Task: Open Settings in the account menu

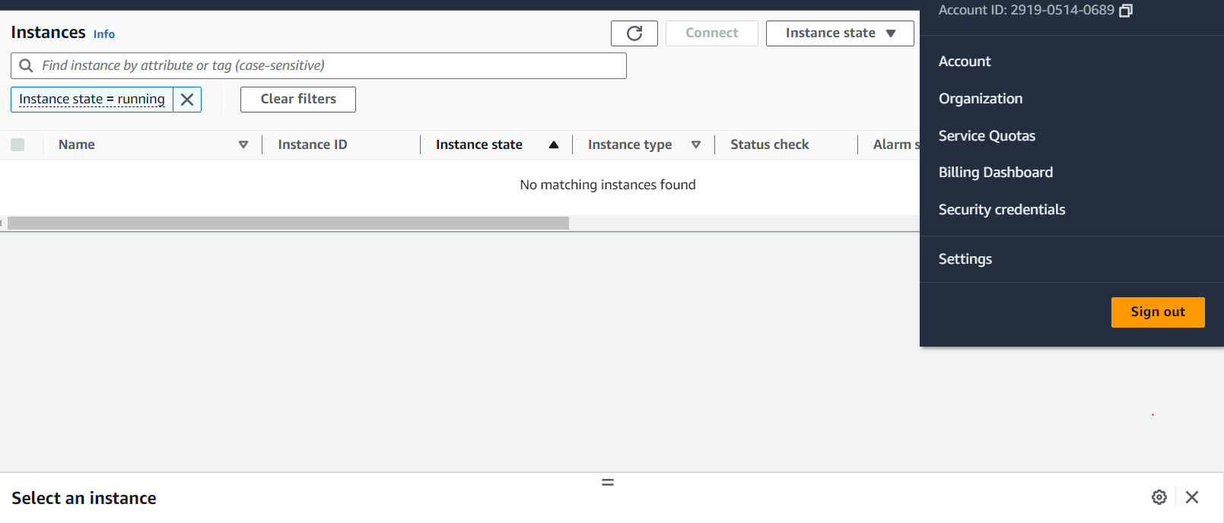Action: 965,259
